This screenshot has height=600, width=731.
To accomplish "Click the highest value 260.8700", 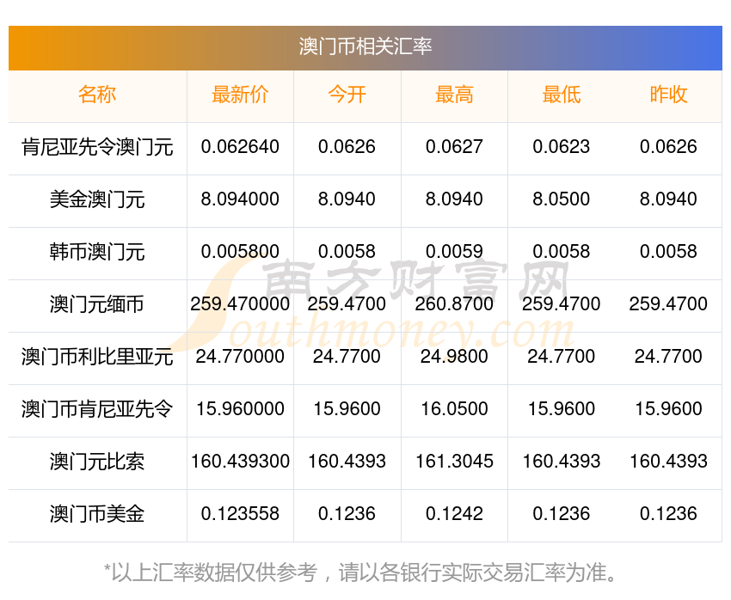I will click(x=454, y=304).
